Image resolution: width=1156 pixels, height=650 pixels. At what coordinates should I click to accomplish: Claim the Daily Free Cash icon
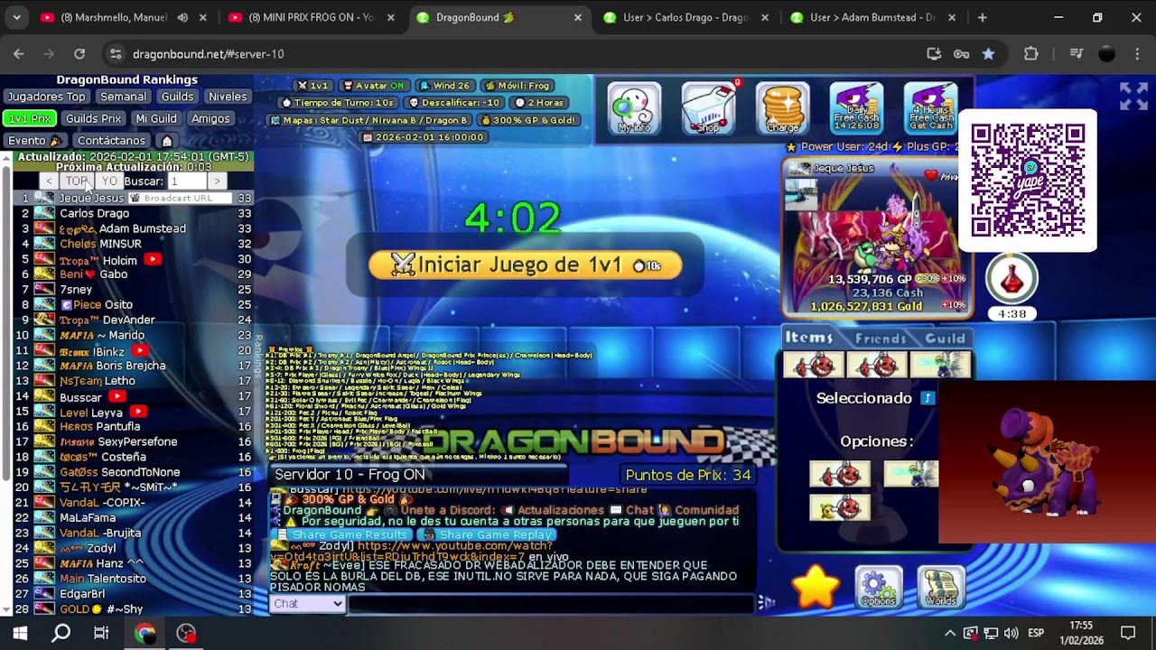(856, 108)
